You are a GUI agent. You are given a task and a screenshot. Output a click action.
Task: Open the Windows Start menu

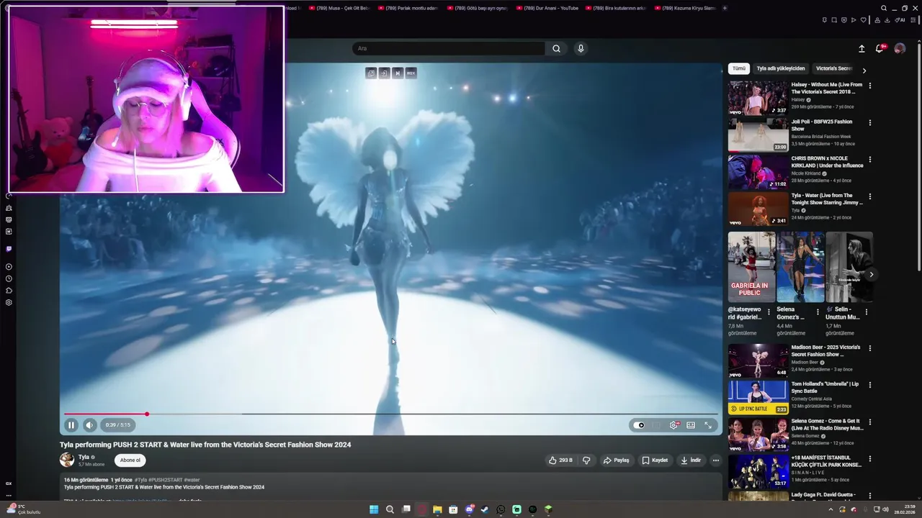point(374,509)
